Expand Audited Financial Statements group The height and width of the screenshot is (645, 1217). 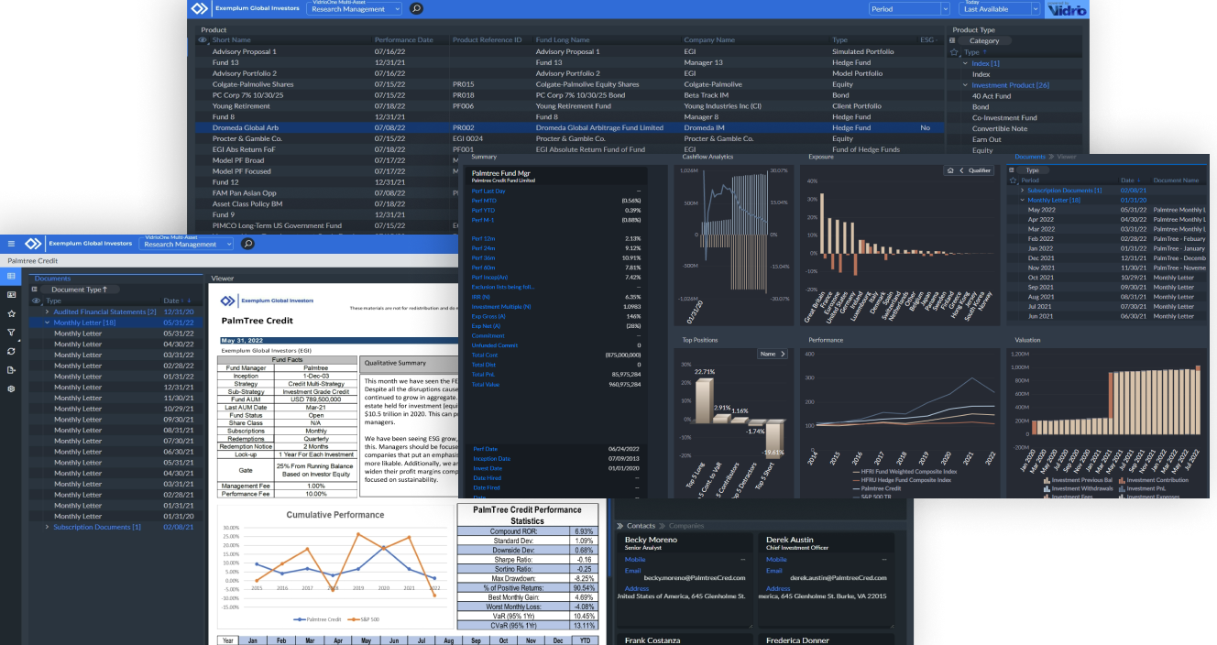pos(47,312)
